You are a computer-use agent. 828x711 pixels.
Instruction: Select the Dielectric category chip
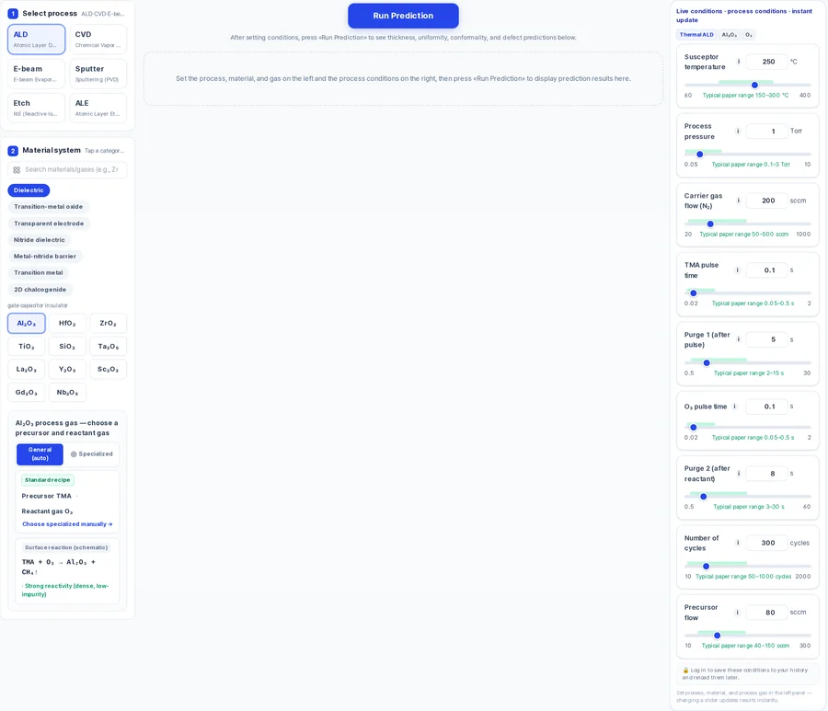pyautogui.click(x=29, y=190)
